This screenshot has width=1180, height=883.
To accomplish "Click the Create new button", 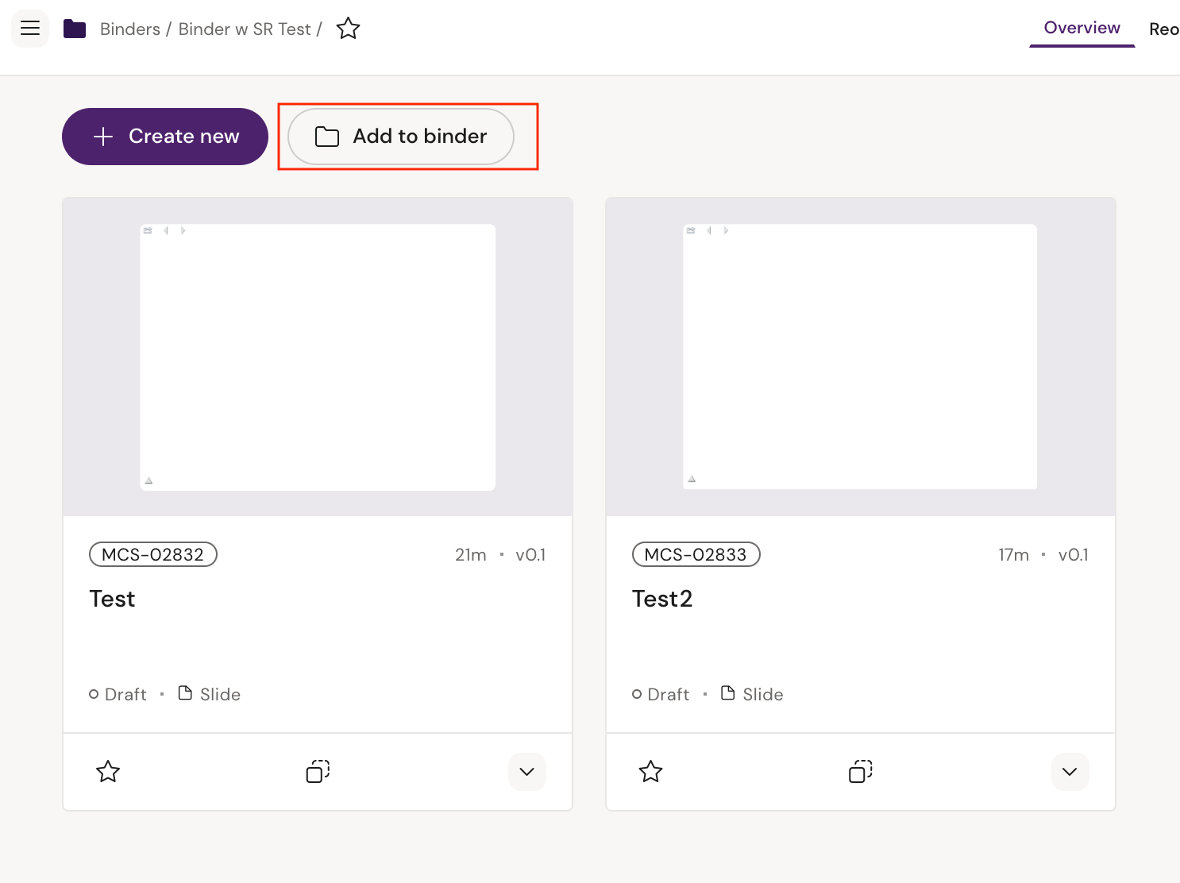I will 165,137.
